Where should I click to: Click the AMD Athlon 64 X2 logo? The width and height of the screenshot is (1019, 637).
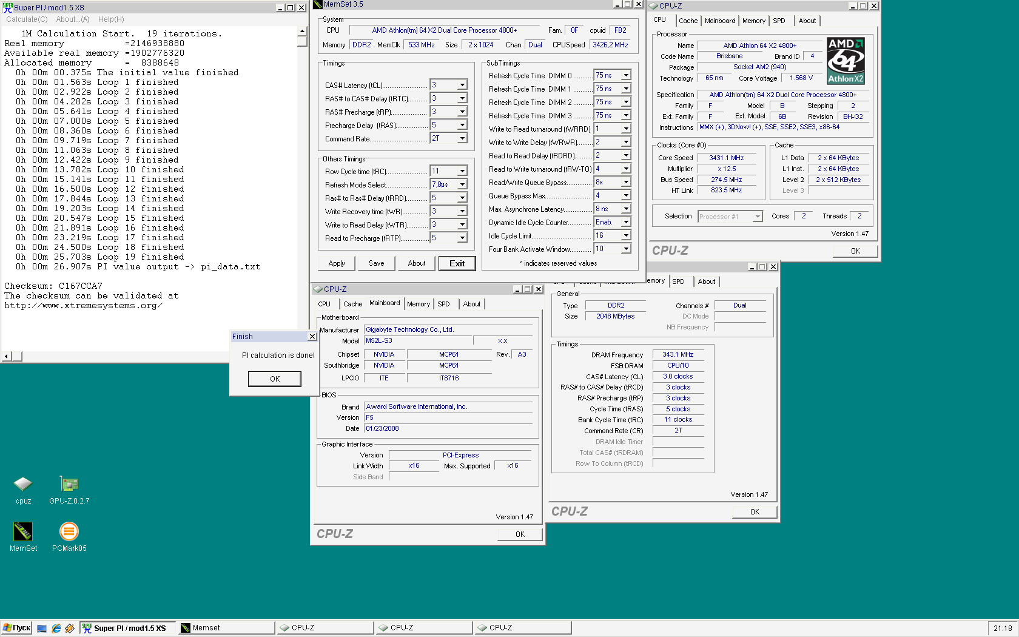pyautogui.click(x=846, y=61)
